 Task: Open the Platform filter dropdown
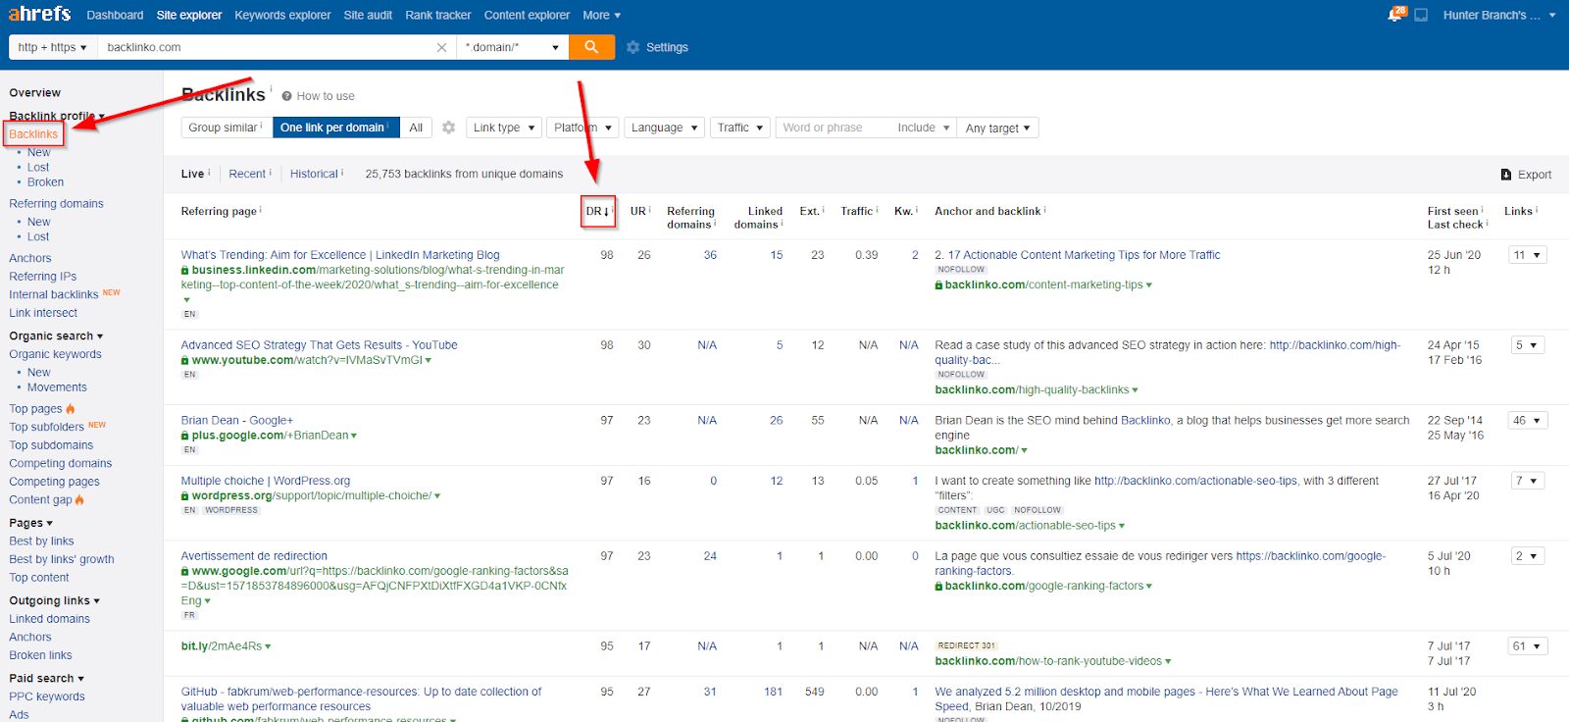582,128
